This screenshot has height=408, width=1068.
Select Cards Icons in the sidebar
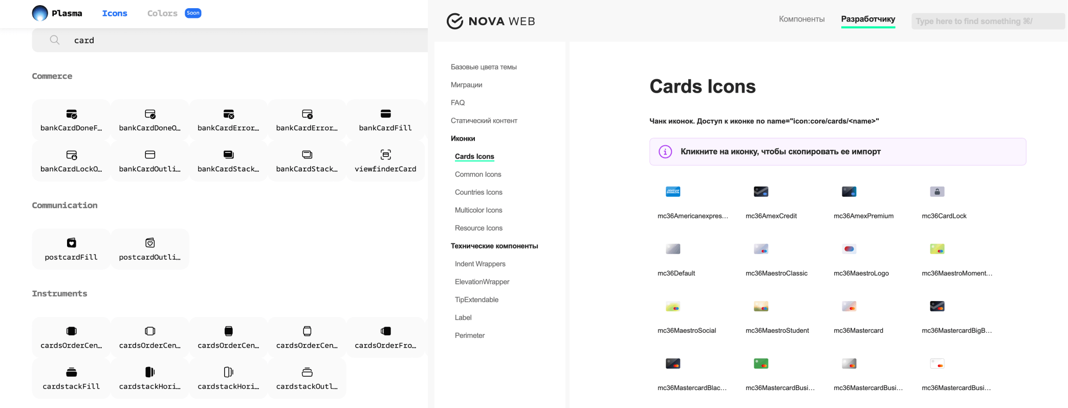pos(474,156)
